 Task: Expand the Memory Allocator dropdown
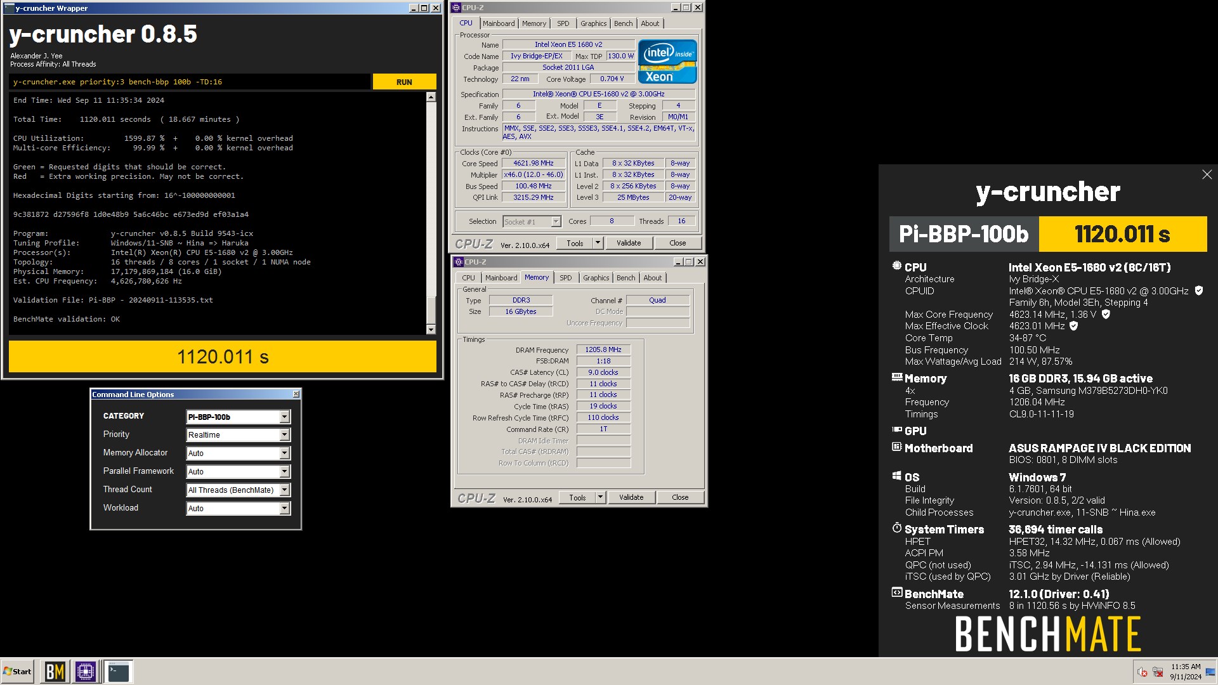point(238,453)
